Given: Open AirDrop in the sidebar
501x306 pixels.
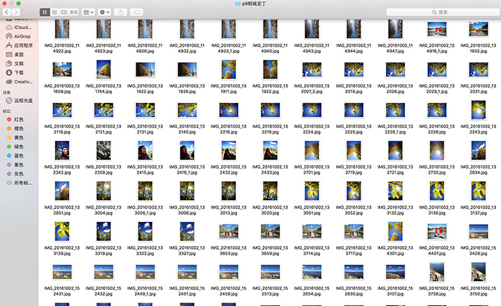Looking at the screenshot, I should point(19,36).
